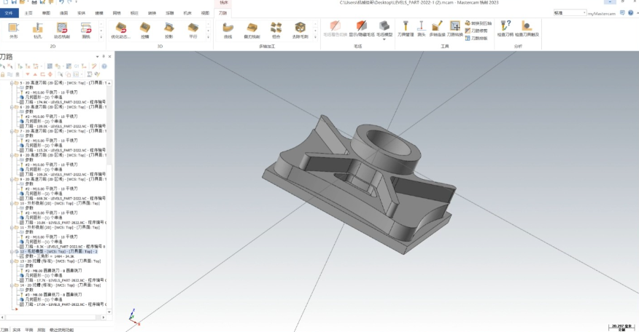Click the 投影 project toolpath icon
This screenshot has width=639, height=332.
(x=169, y=29)
